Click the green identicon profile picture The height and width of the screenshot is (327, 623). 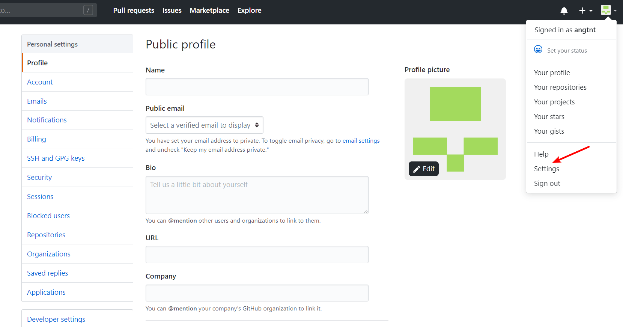pyautogui.click(x=455, y=124)
